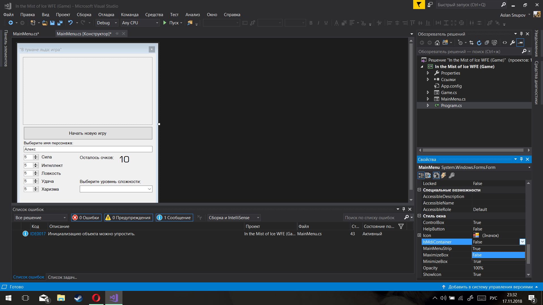
Task: Sort properties alphabetically
Action: click(428, 175)
